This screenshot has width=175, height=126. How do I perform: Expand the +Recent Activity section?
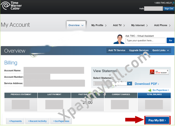tap(37, 121)
